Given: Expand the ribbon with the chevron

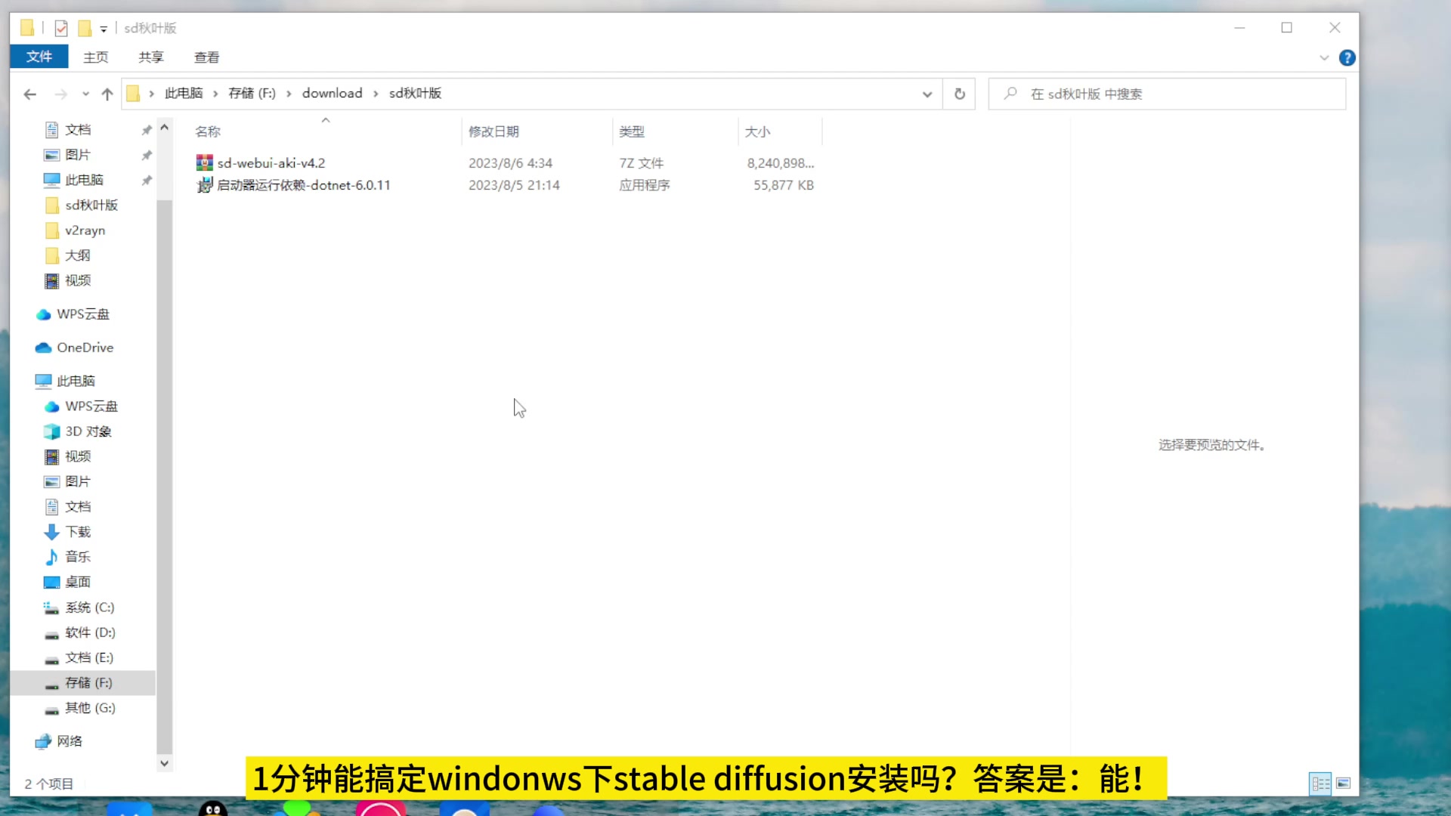Looking at the screenshot, I should coord(1324,57).
